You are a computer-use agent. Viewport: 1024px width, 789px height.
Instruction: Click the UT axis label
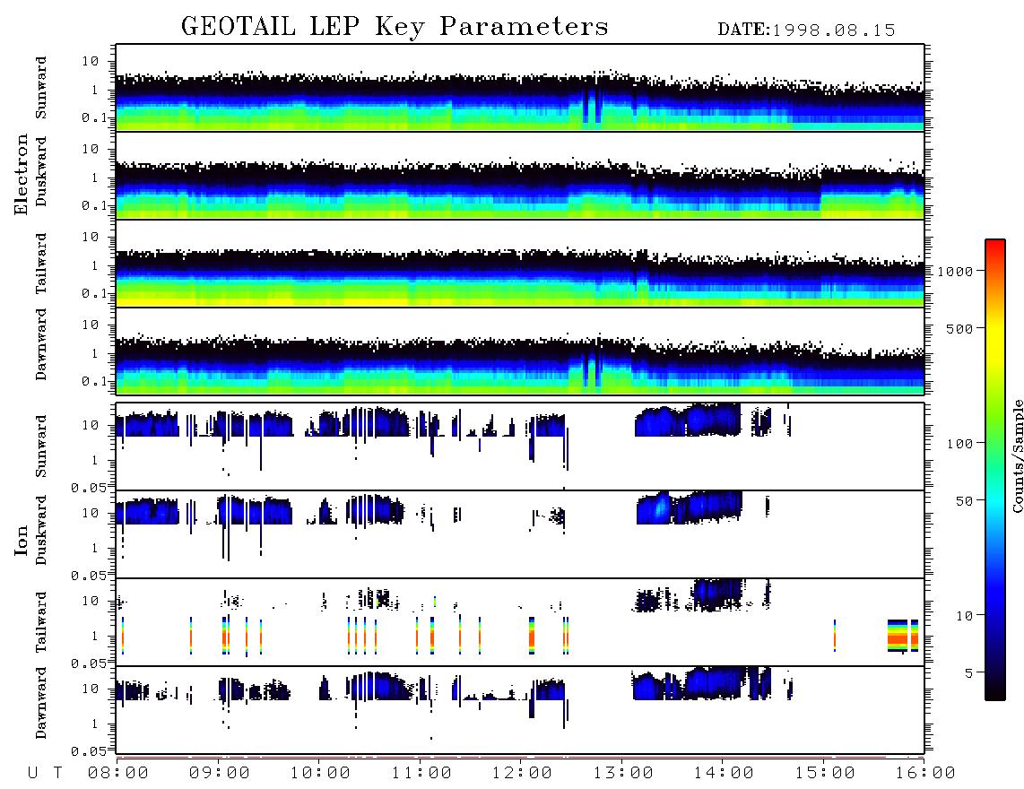pyautogui.click(x=46, y=773)
